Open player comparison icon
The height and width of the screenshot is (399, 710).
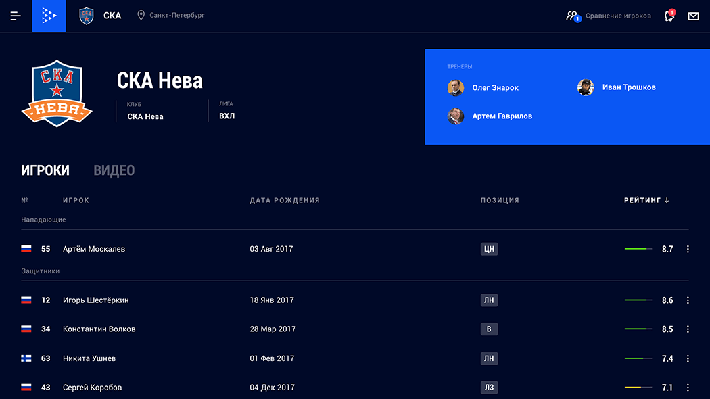click(x=573, y=16)
